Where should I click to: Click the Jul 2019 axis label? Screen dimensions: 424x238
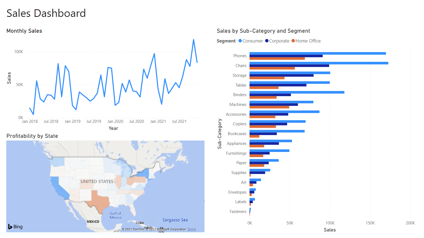click(x=94, y=121)
